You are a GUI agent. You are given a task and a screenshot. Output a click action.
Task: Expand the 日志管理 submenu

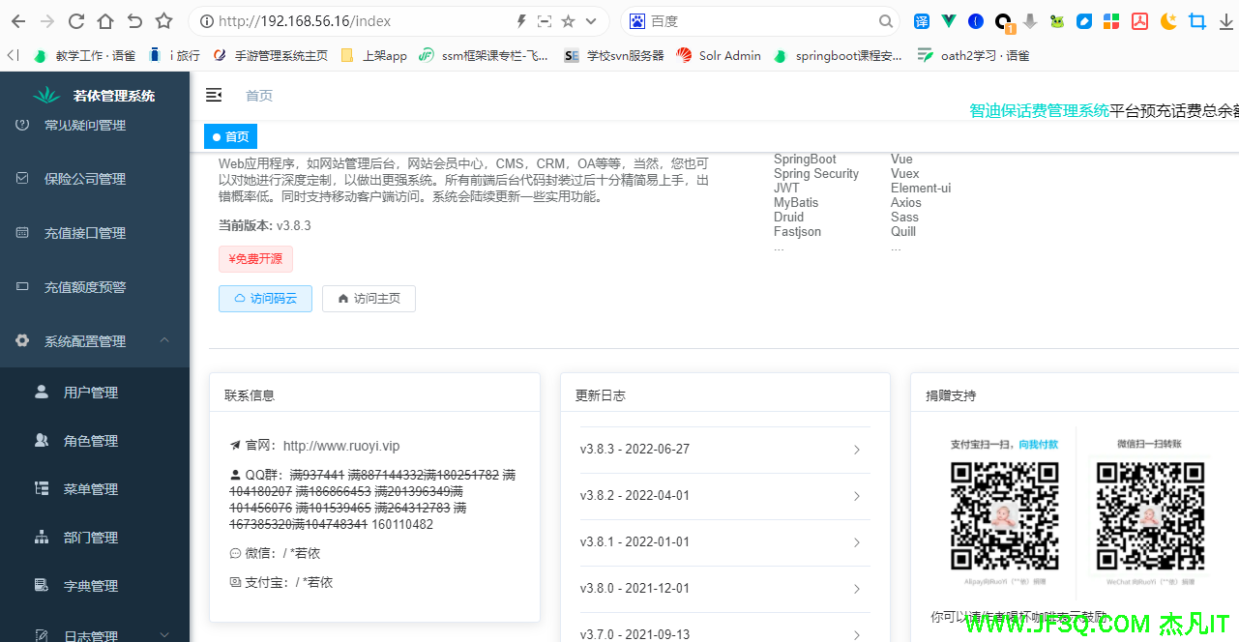click(x=164, y=634)
